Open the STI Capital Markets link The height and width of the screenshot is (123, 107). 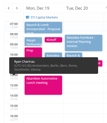(x=44, y=17)
